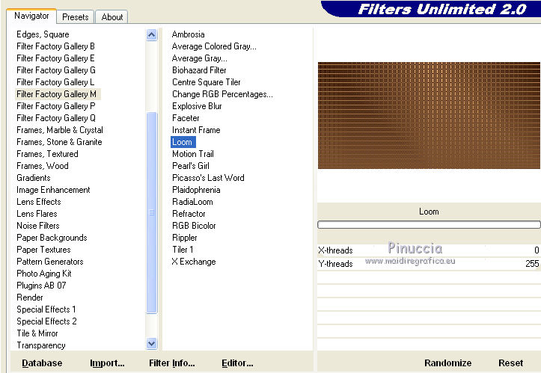Viewport: 541px width, 373px height.
Task: Select Paper Backgrounds category
Action: [52, 238]
